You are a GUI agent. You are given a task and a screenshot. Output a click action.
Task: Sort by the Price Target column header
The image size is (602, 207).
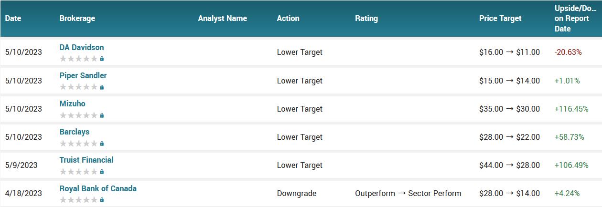coord(500,19)
